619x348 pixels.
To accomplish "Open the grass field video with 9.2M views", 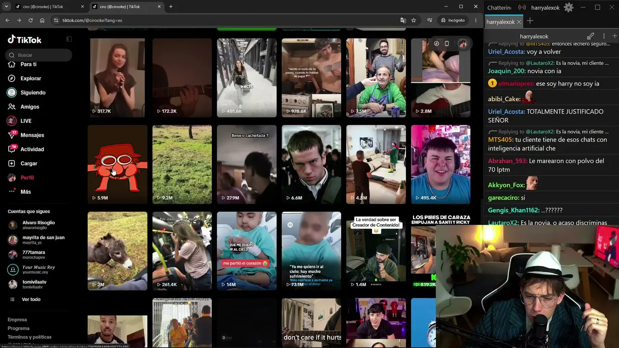I will (x=182, y=164).
